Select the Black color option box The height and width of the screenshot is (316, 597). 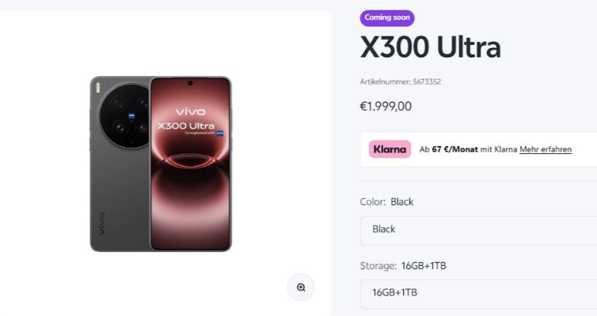(x=479, y=230)
